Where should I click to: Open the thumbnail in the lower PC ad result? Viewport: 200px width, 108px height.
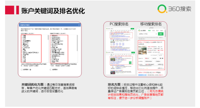(113, 60)
